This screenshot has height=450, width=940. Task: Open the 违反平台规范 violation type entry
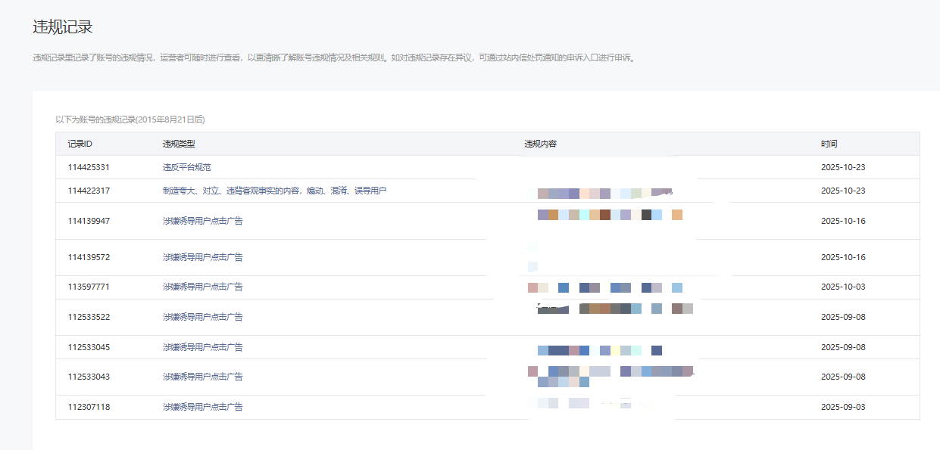coord(186,167)
